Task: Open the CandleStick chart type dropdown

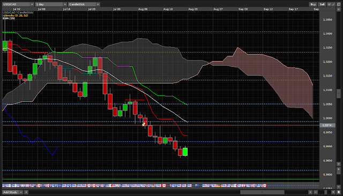Action: pyautogui.click(x=84, y=4)
